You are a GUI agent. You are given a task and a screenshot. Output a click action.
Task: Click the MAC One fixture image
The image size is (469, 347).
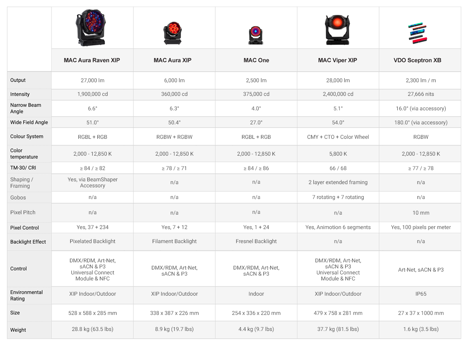(x=255, y=35)
